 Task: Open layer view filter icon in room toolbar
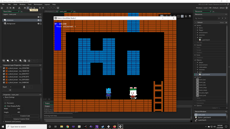190,16
